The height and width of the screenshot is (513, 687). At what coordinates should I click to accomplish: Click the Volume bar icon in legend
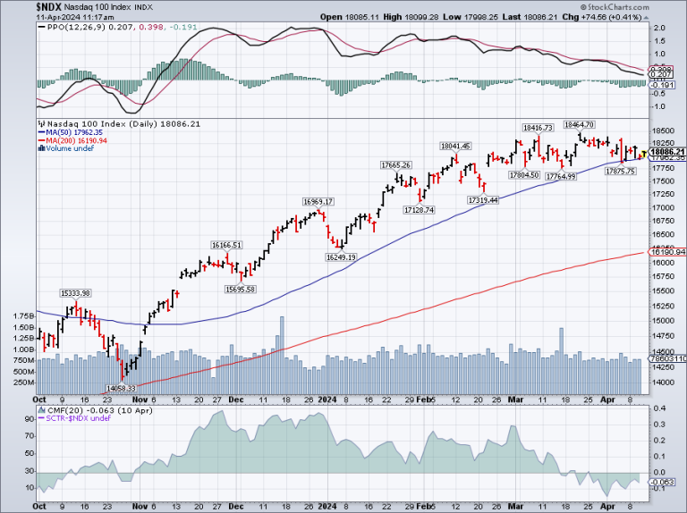coord(39,148)
